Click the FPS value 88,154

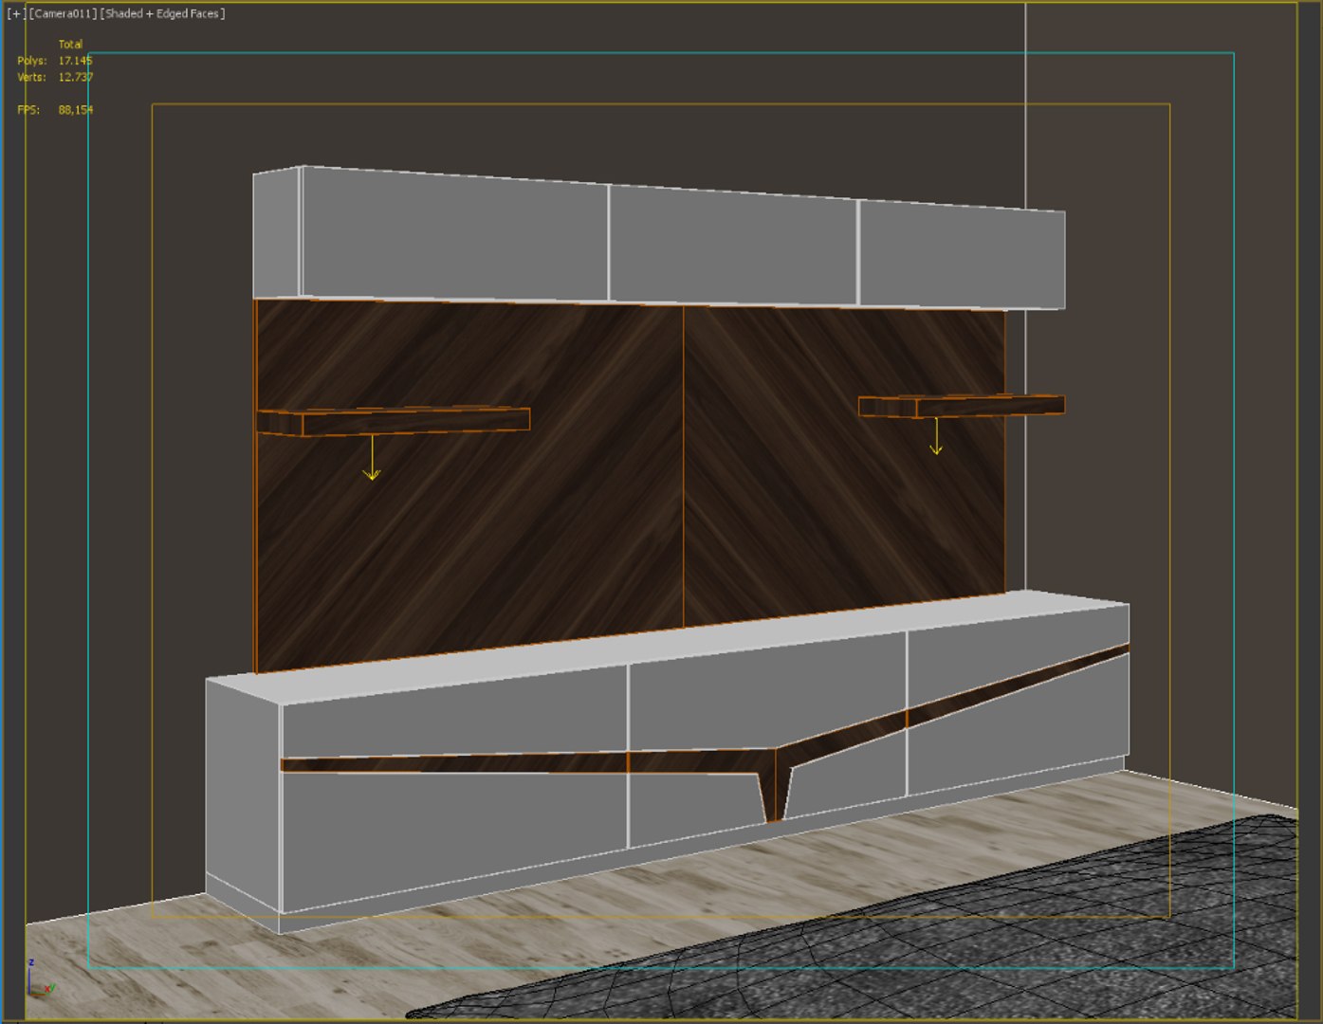76,110
